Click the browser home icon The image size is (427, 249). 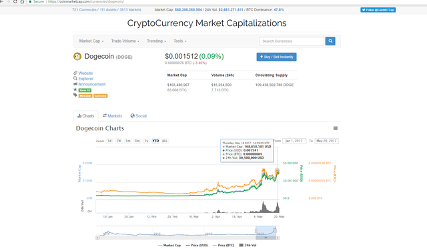point(22,1)
